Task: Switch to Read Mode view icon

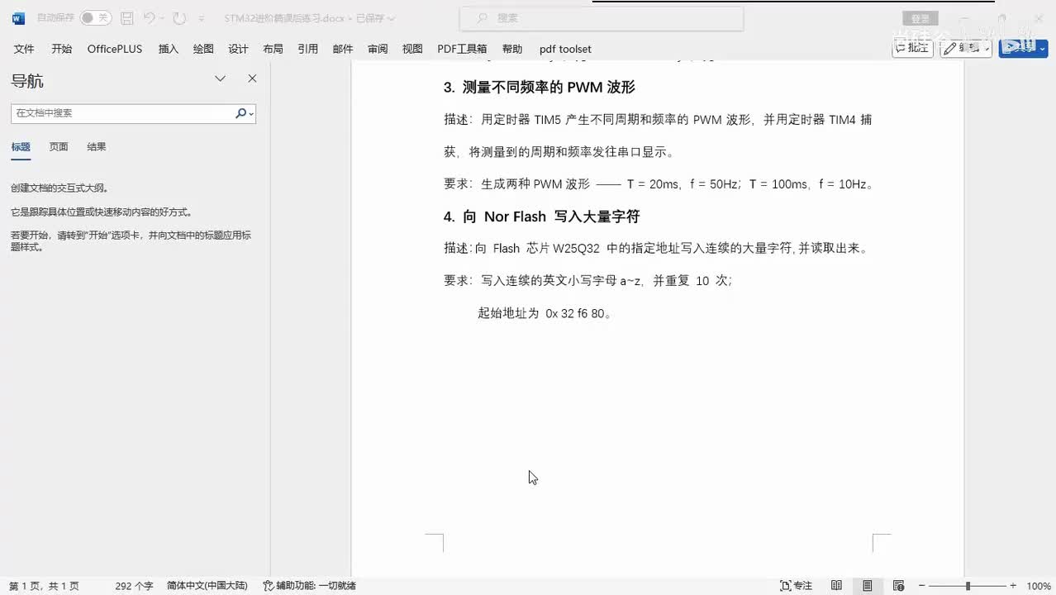Action: pos(836,586)
